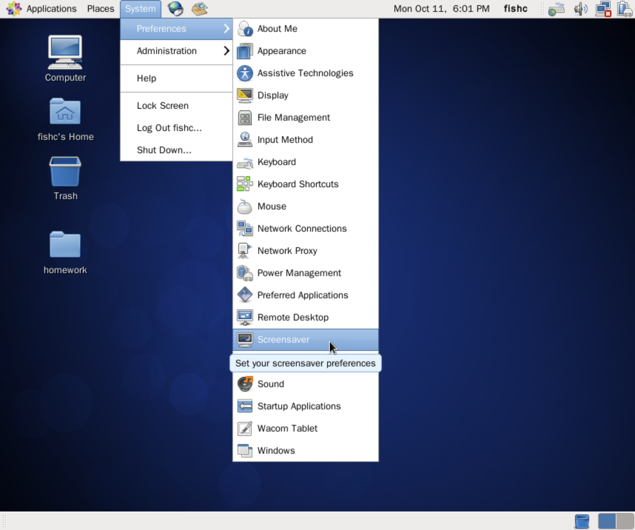Click the Network Proxy label
This screenshot has height=530, width=635.
pos(287,251)
